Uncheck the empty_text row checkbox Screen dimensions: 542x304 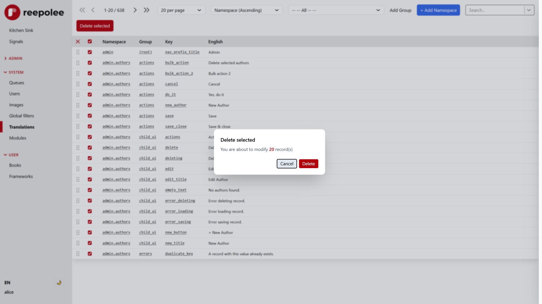point(90,190)
